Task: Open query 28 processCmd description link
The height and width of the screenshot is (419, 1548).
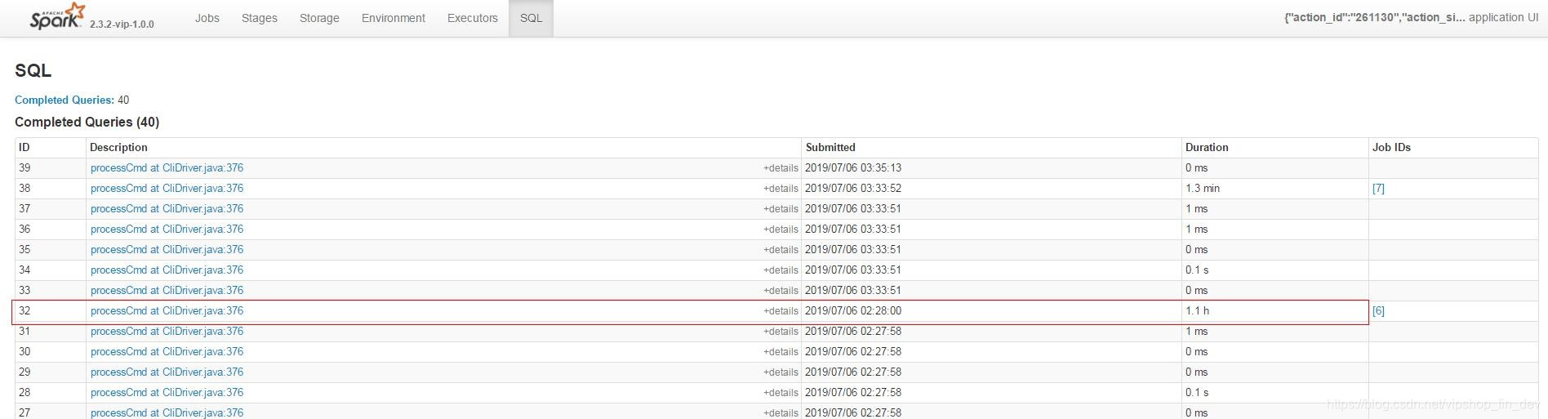Action: (x=167, y=393)
